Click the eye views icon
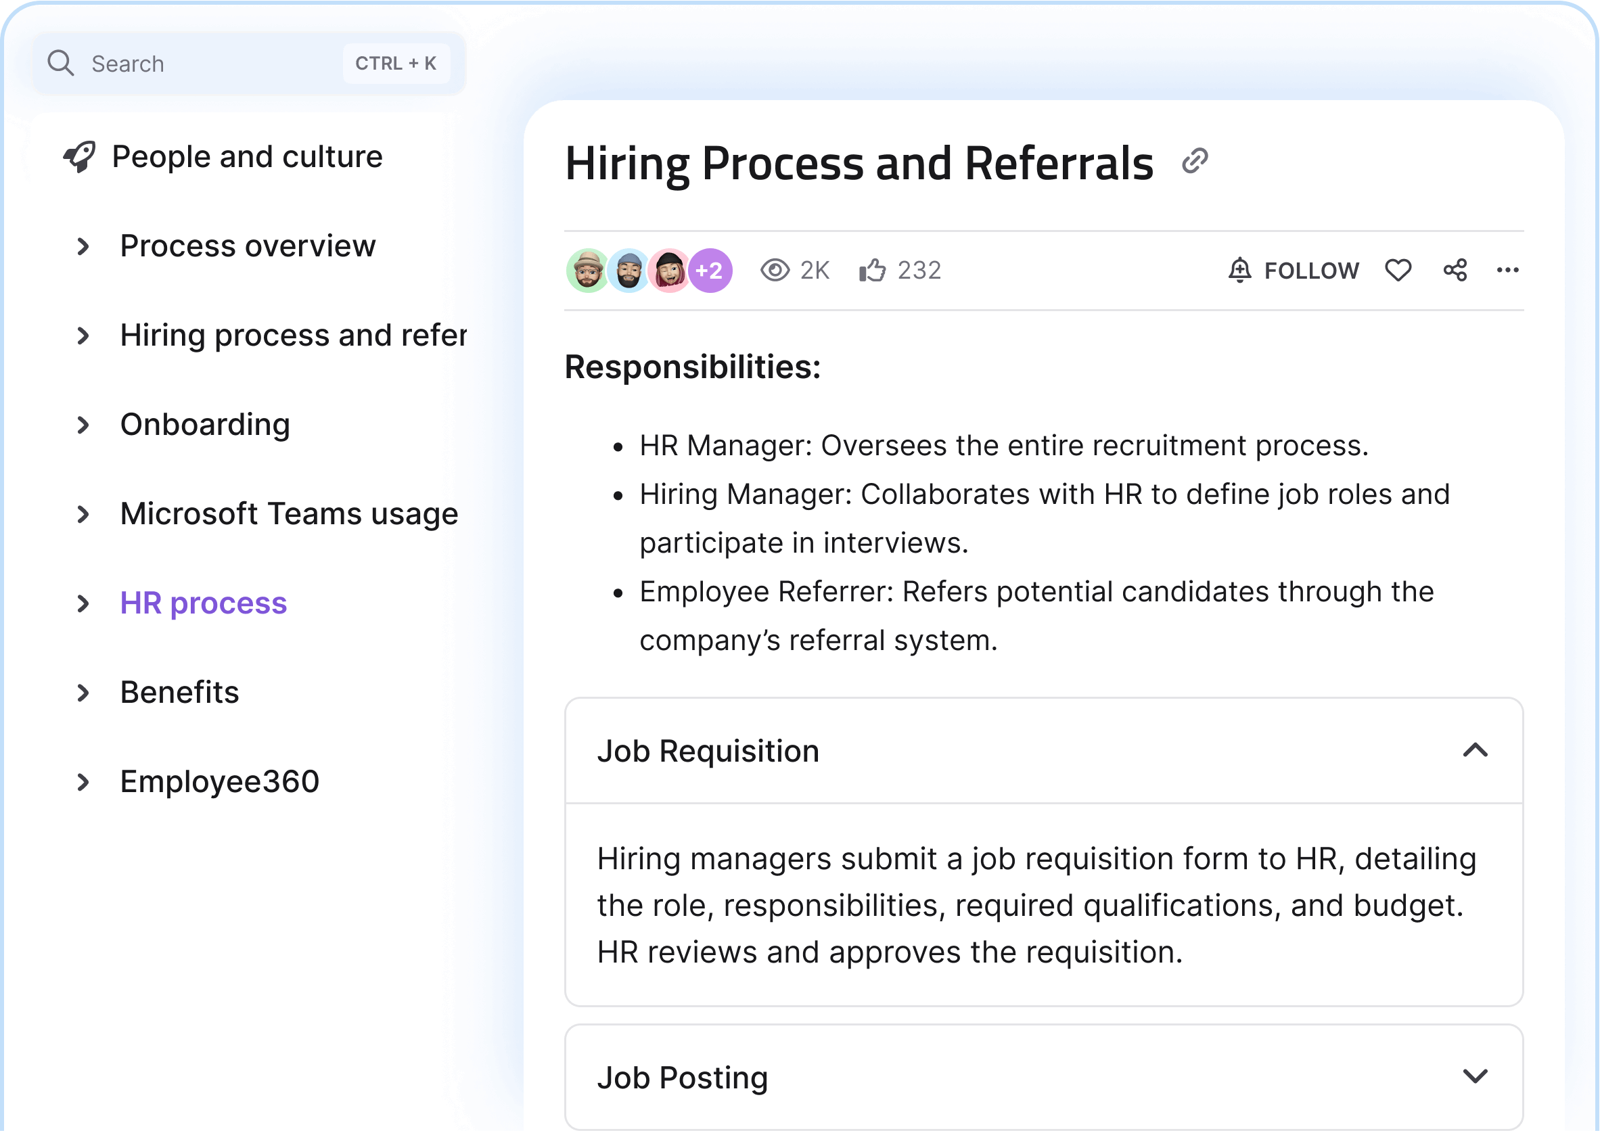The width and height of the screenshot is (1600, 1131). pyautogui.click(x=774, y=271)
